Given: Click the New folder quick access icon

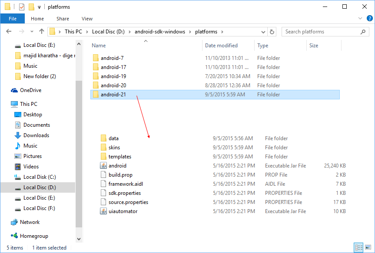Looking at the screenshot, I should [x=31, y=7].
